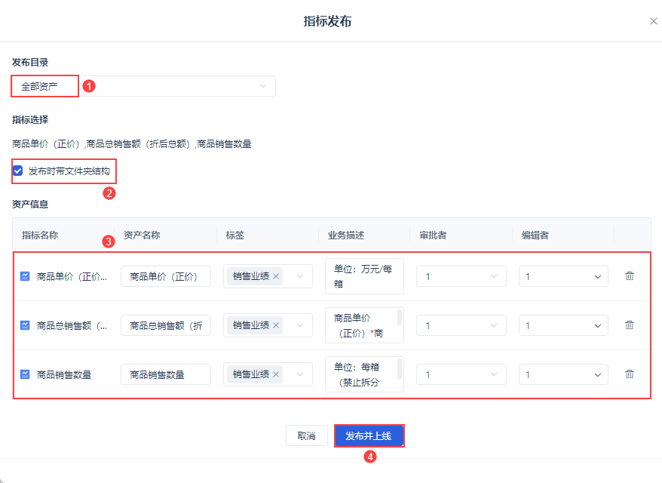Screen dimensions: 662x483
Task: Remove 销售业绩 tag in 商品销售数量 row
Action: (x=276, y=374)
